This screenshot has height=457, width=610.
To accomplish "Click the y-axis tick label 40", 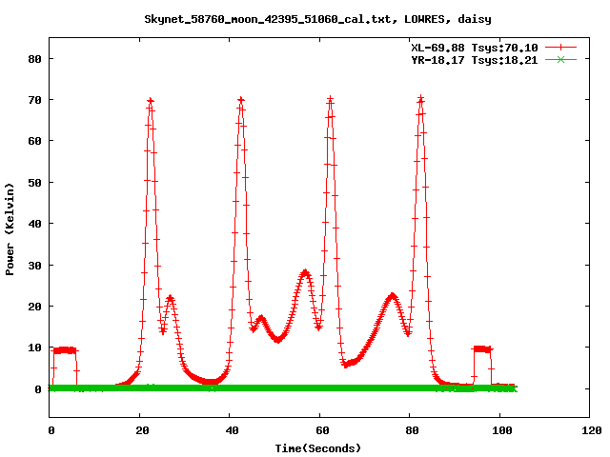I will tap(34, 224).
